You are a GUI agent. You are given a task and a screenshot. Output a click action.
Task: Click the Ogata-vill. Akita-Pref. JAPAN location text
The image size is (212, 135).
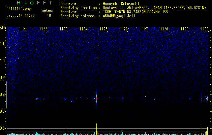(154, 8)
